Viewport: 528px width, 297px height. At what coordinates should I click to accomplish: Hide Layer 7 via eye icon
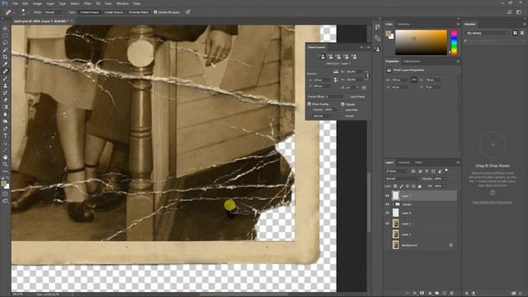pos(387,196)
